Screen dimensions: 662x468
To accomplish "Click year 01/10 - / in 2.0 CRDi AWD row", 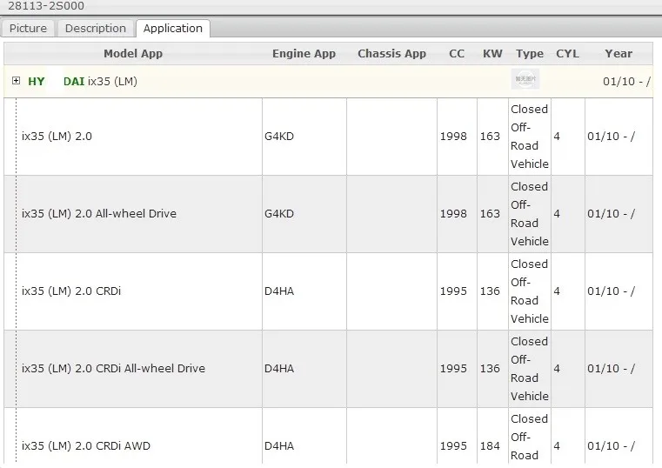I will click(611, 446).
